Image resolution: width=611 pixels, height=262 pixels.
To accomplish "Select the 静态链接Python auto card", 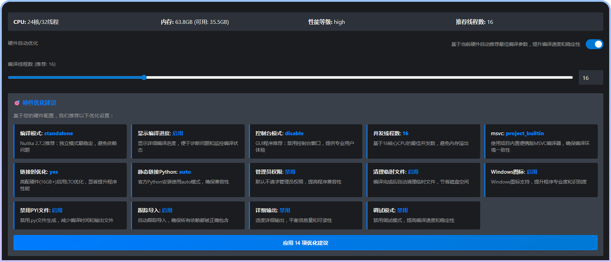I will 188,180.
